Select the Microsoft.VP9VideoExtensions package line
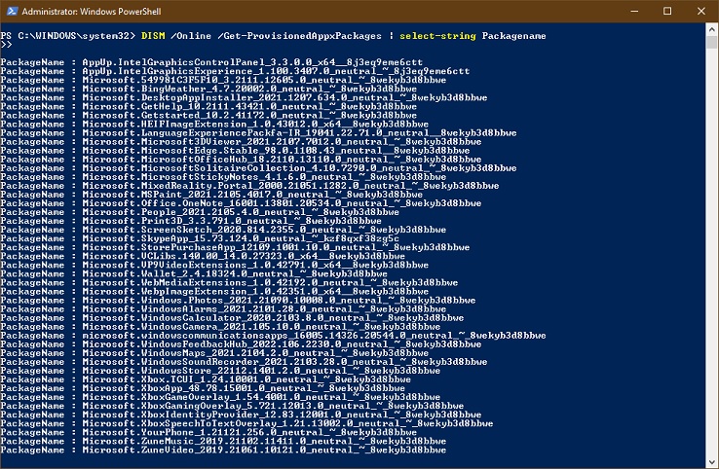This screenshot has height=469, width=719. coord(214,265)
